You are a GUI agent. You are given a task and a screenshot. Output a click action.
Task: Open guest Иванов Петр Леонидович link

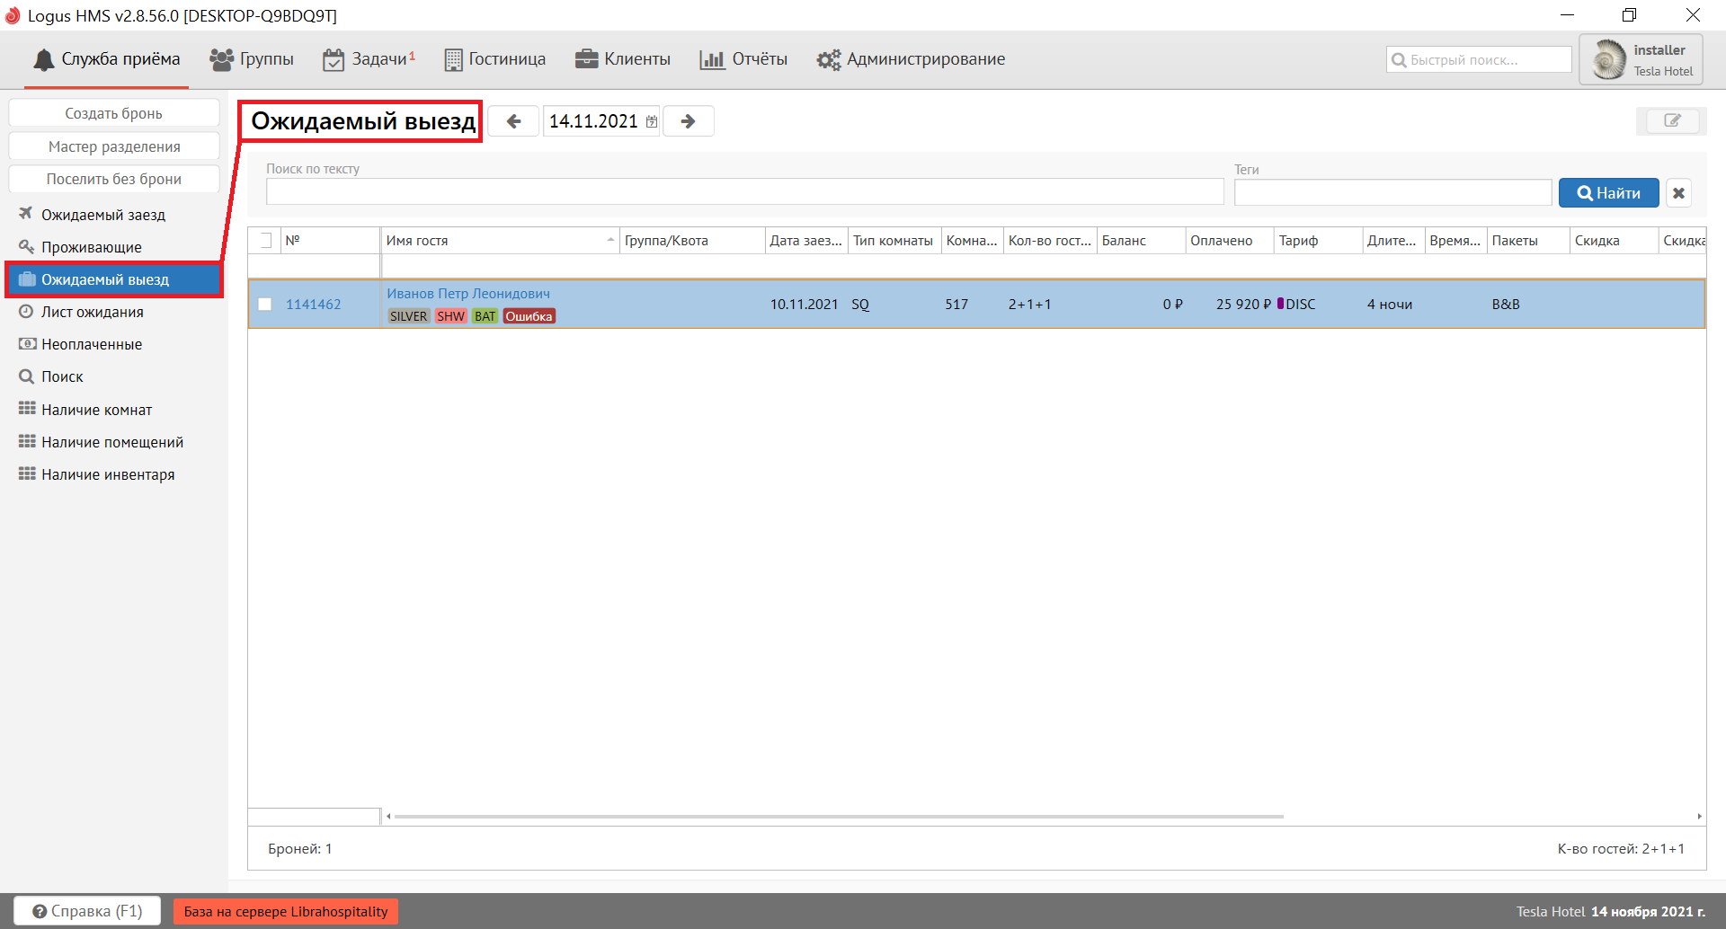tap(468, 294)
